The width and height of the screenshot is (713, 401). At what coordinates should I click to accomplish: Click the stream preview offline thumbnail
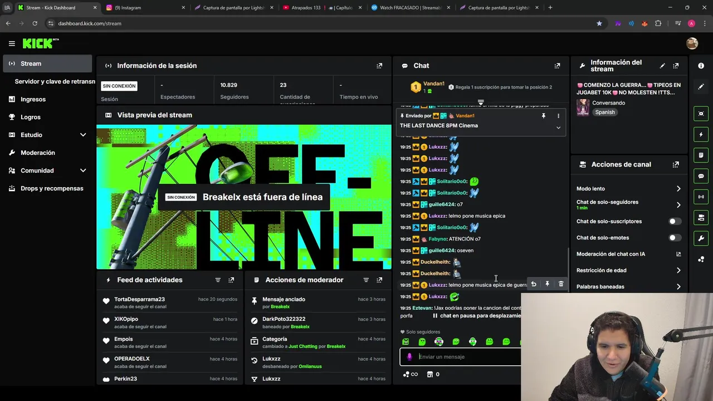[244, 197]
